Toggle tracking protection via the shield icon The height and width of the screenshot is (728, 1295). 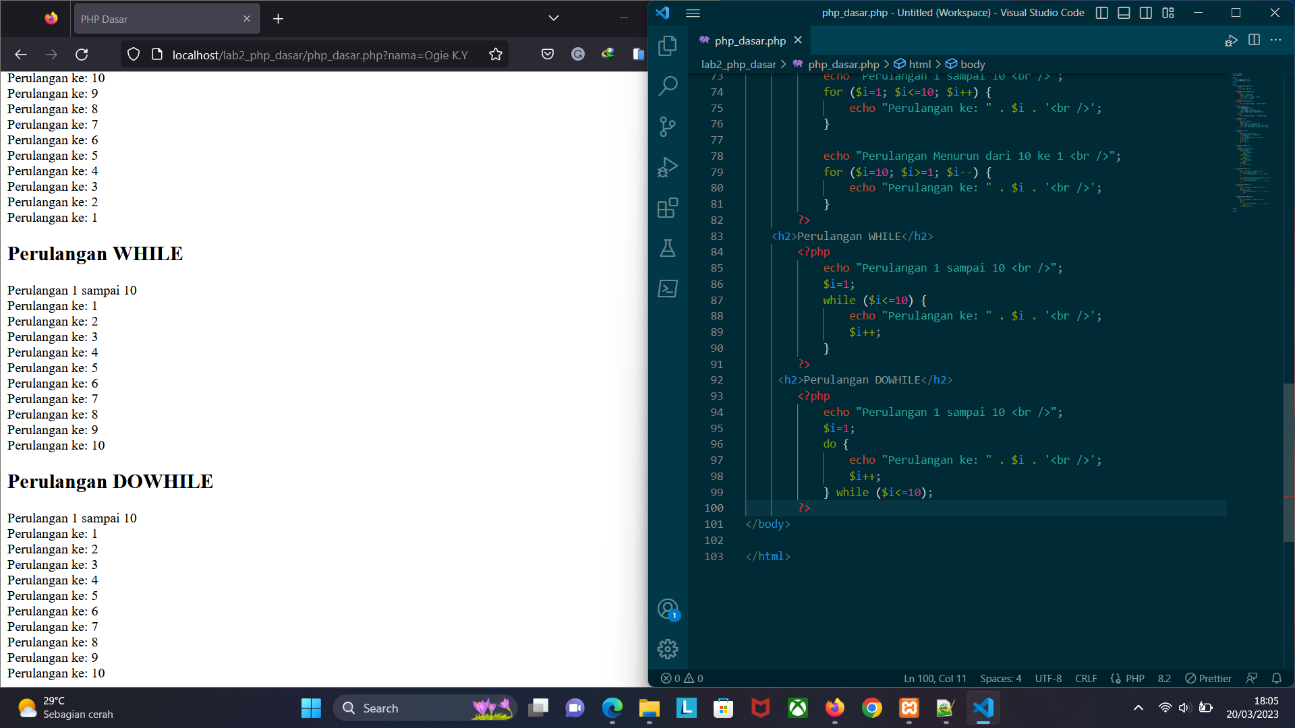132,55
